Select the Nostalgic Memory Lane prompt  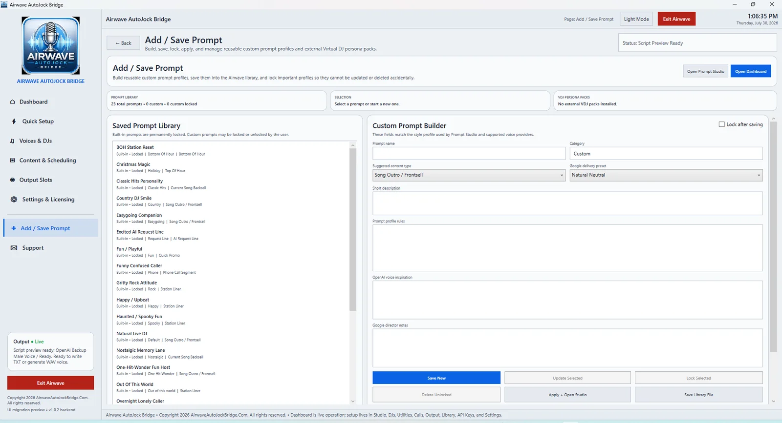tap(231, 353)
